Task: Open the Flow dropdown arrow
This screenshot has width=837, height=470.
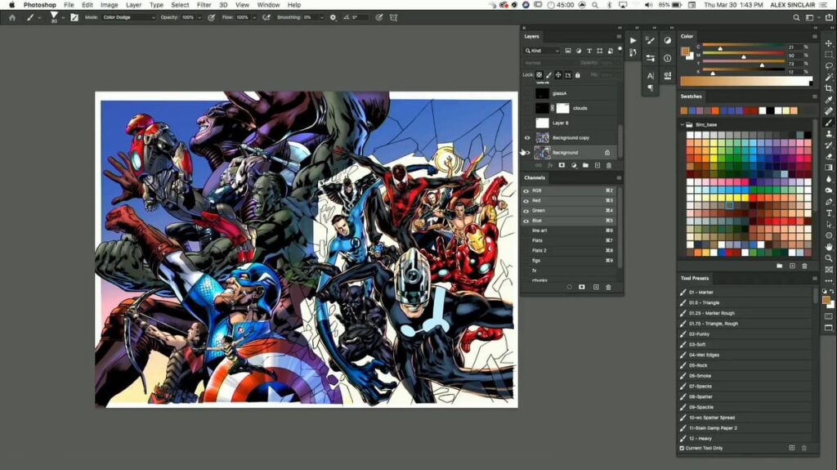Action: pos(253,18)
